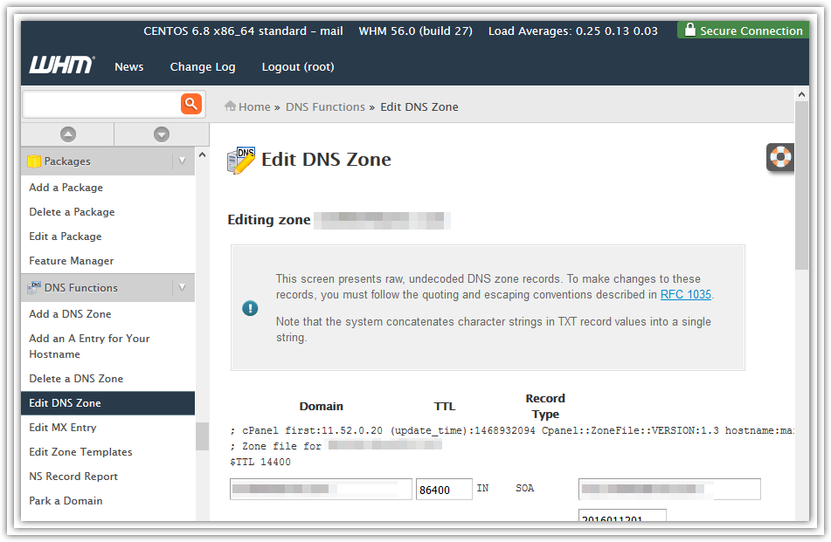Viewport: 831px width, 542px height.
Task: Open support via the lifesaver icon
Action: click(779, 157)
